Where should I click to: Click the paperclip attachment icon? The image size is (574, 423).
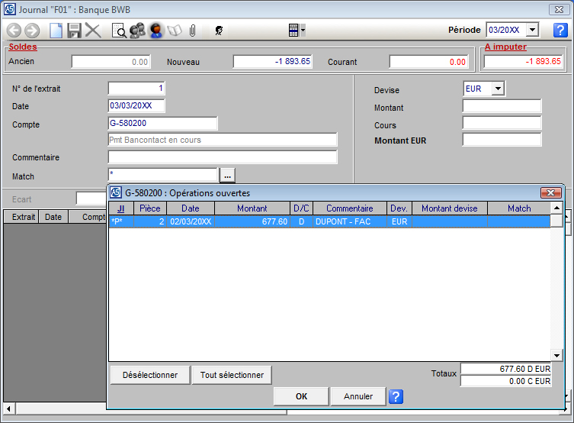193,31
